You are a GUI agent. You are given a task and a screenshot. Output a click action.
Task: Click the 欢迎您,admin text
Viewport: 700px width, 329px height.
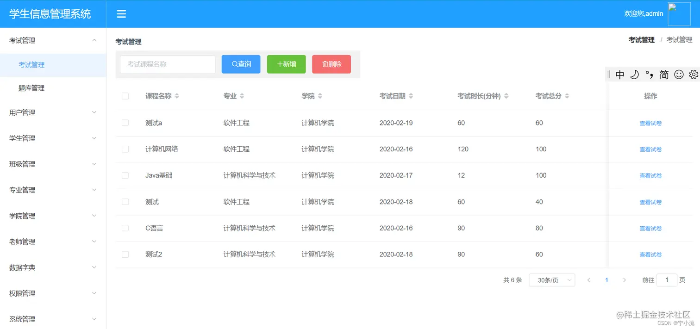click(644, 14)
